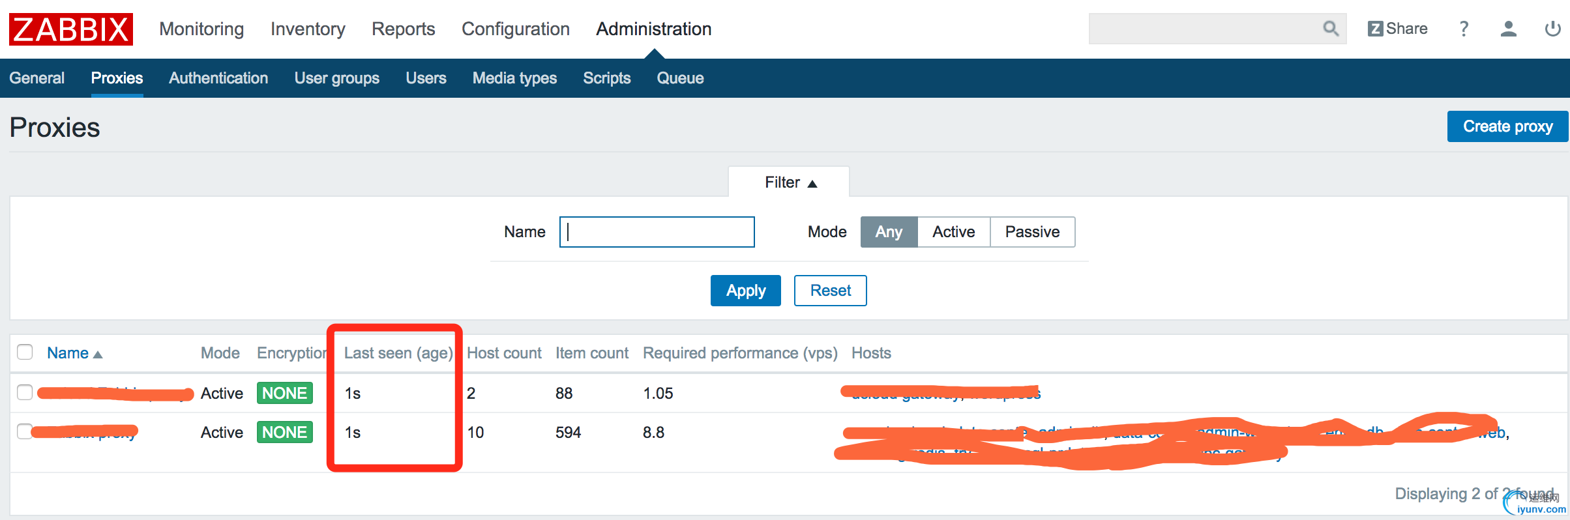Click the search magnifier icon

click(x=1330, y=29)
